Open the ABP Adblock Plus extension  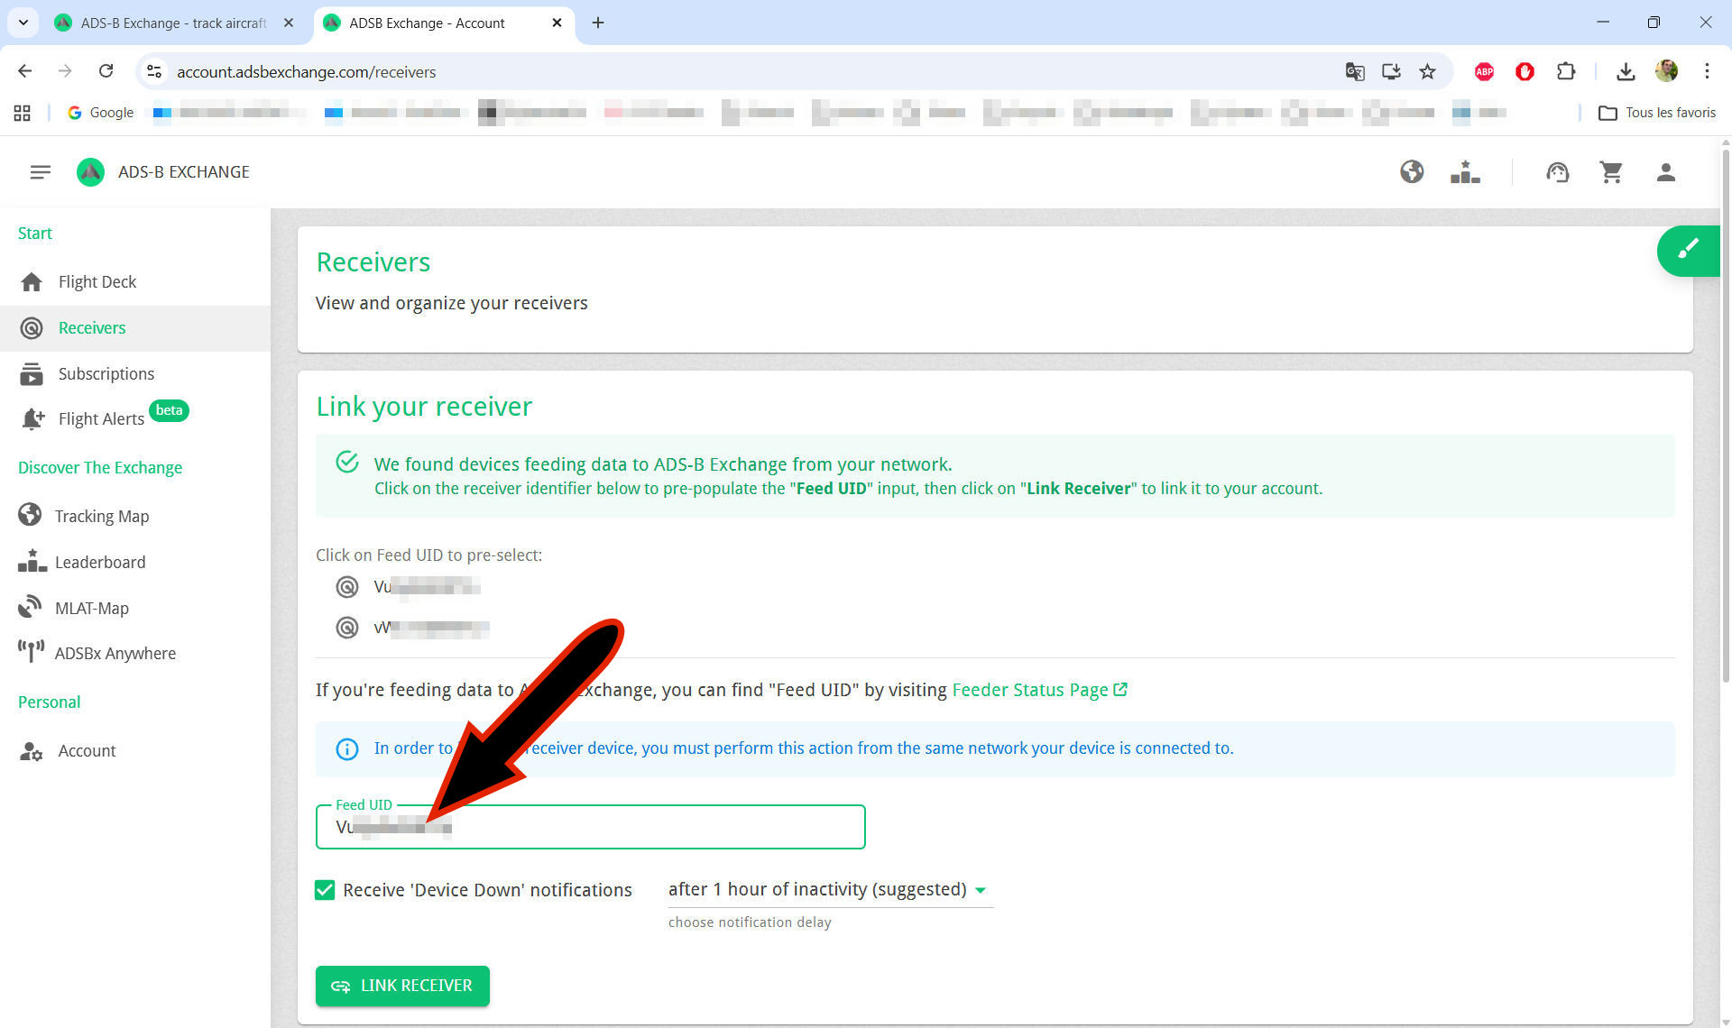[x=1484, y=71]
